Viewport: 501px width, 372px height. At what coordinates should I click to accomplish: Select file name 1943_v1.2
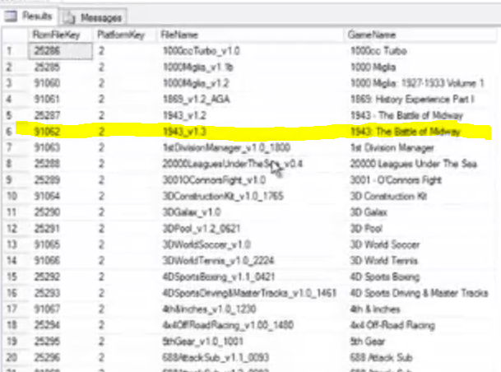coord(184,115)
